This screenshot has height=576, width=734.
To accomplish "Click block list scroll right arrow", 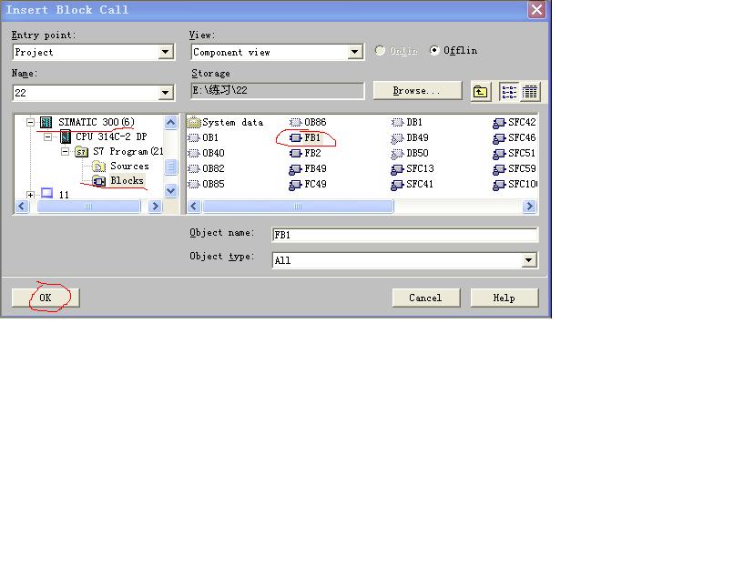I will (x=529, y=206).
